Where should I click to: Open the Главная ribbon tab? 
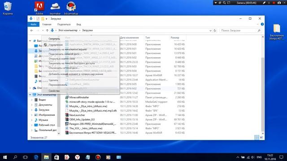(47, 24)
